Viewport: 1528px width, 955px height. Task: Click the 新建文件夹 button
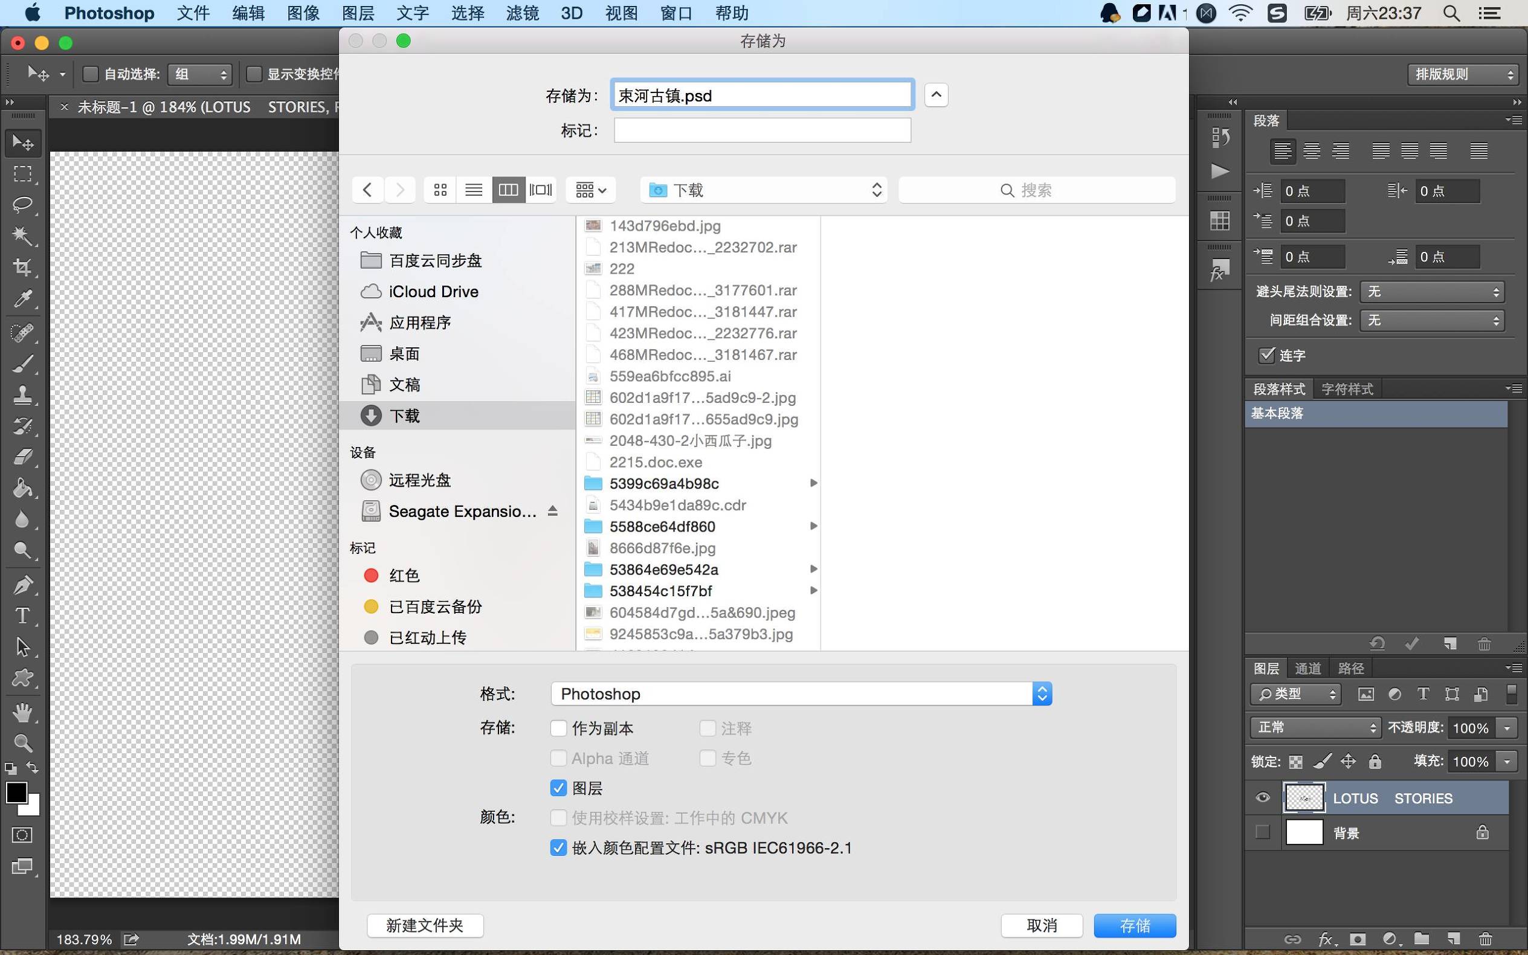425,925
